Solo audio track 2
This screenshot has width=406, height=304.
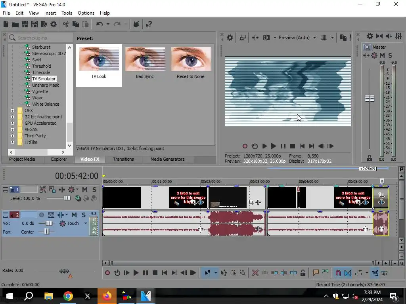tap(84, 215)
